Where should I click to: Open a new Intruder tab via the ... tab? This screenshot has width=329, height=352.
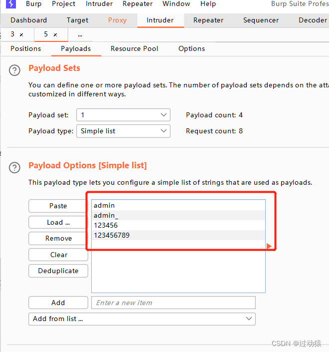pyautogui.click(x=80, y=35)
